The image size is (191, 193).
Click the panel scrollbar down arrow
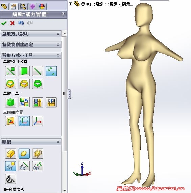tap(65, 191)
